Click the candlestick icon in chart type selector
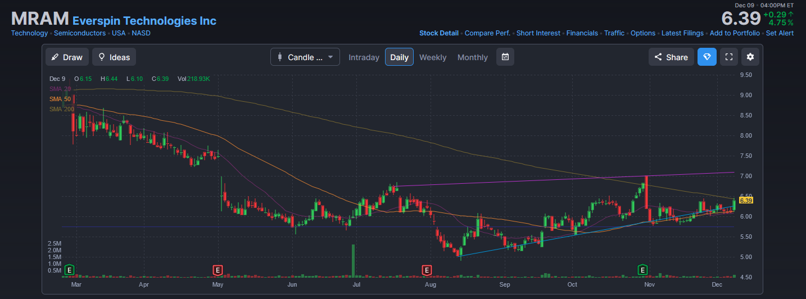The height and width of the screenshot is (299, 806). click(279, 57)
